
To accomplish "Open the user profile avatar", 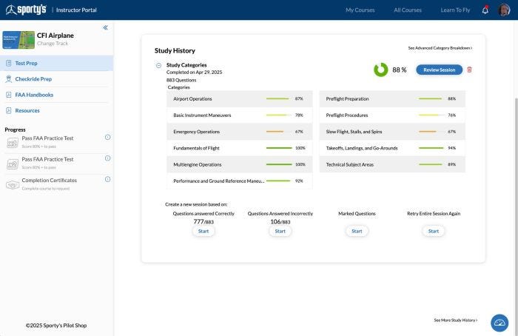I will click(x=504, y=10).
